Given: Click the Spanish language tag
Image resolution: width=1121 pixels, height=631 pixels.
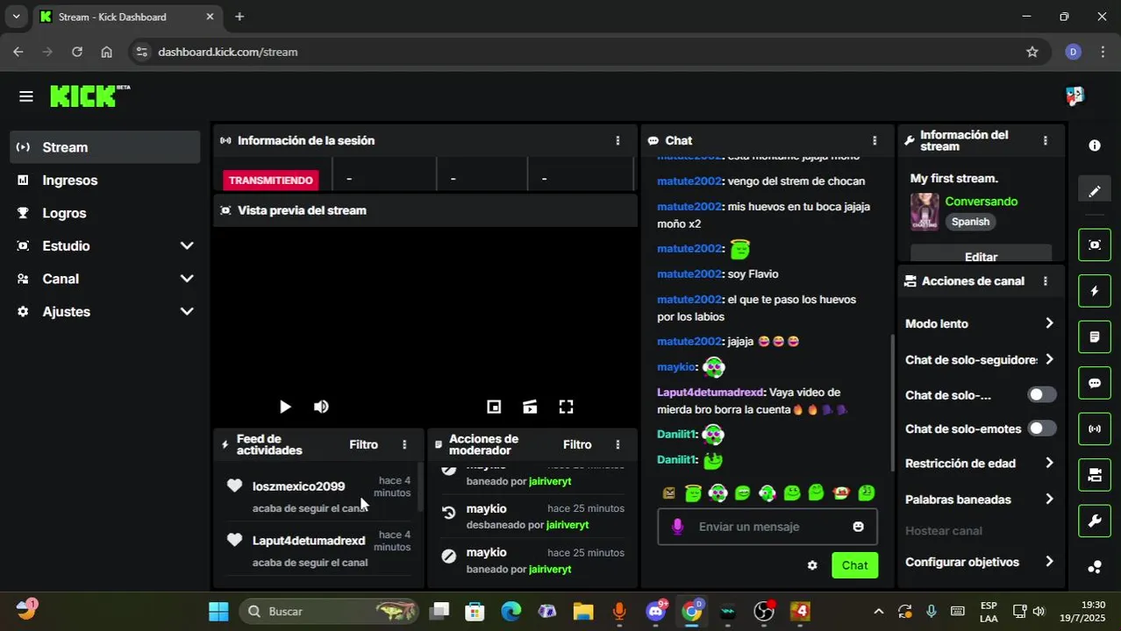Looking at the screenshot, I should pos(970,222).
